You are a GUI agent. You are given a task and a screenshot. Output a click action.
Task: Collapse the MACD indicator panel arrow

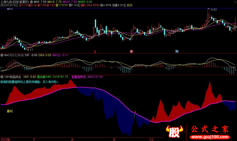point(2,55)
